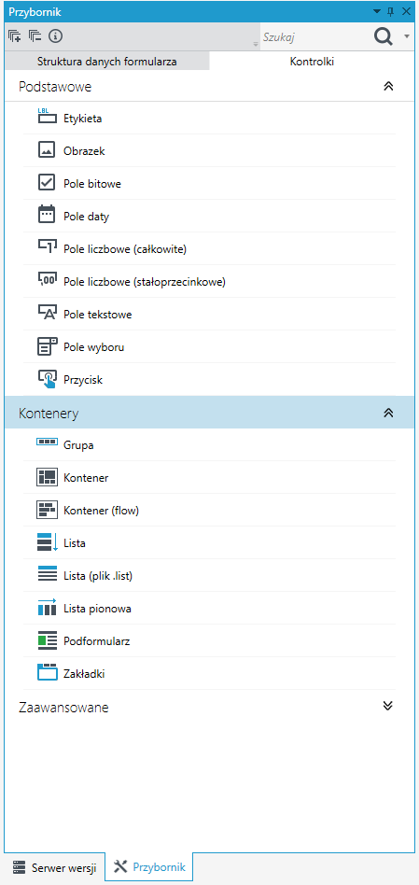419x885 pixels.
Task: Pick the Lista (plik .list) icon
Action: click(x=48, y=575)
